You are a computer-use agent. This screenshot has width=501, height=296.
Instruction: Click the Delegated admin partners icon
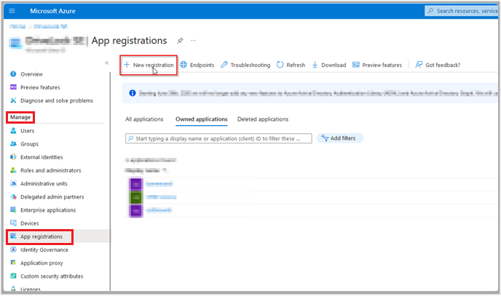click(13, 197)
